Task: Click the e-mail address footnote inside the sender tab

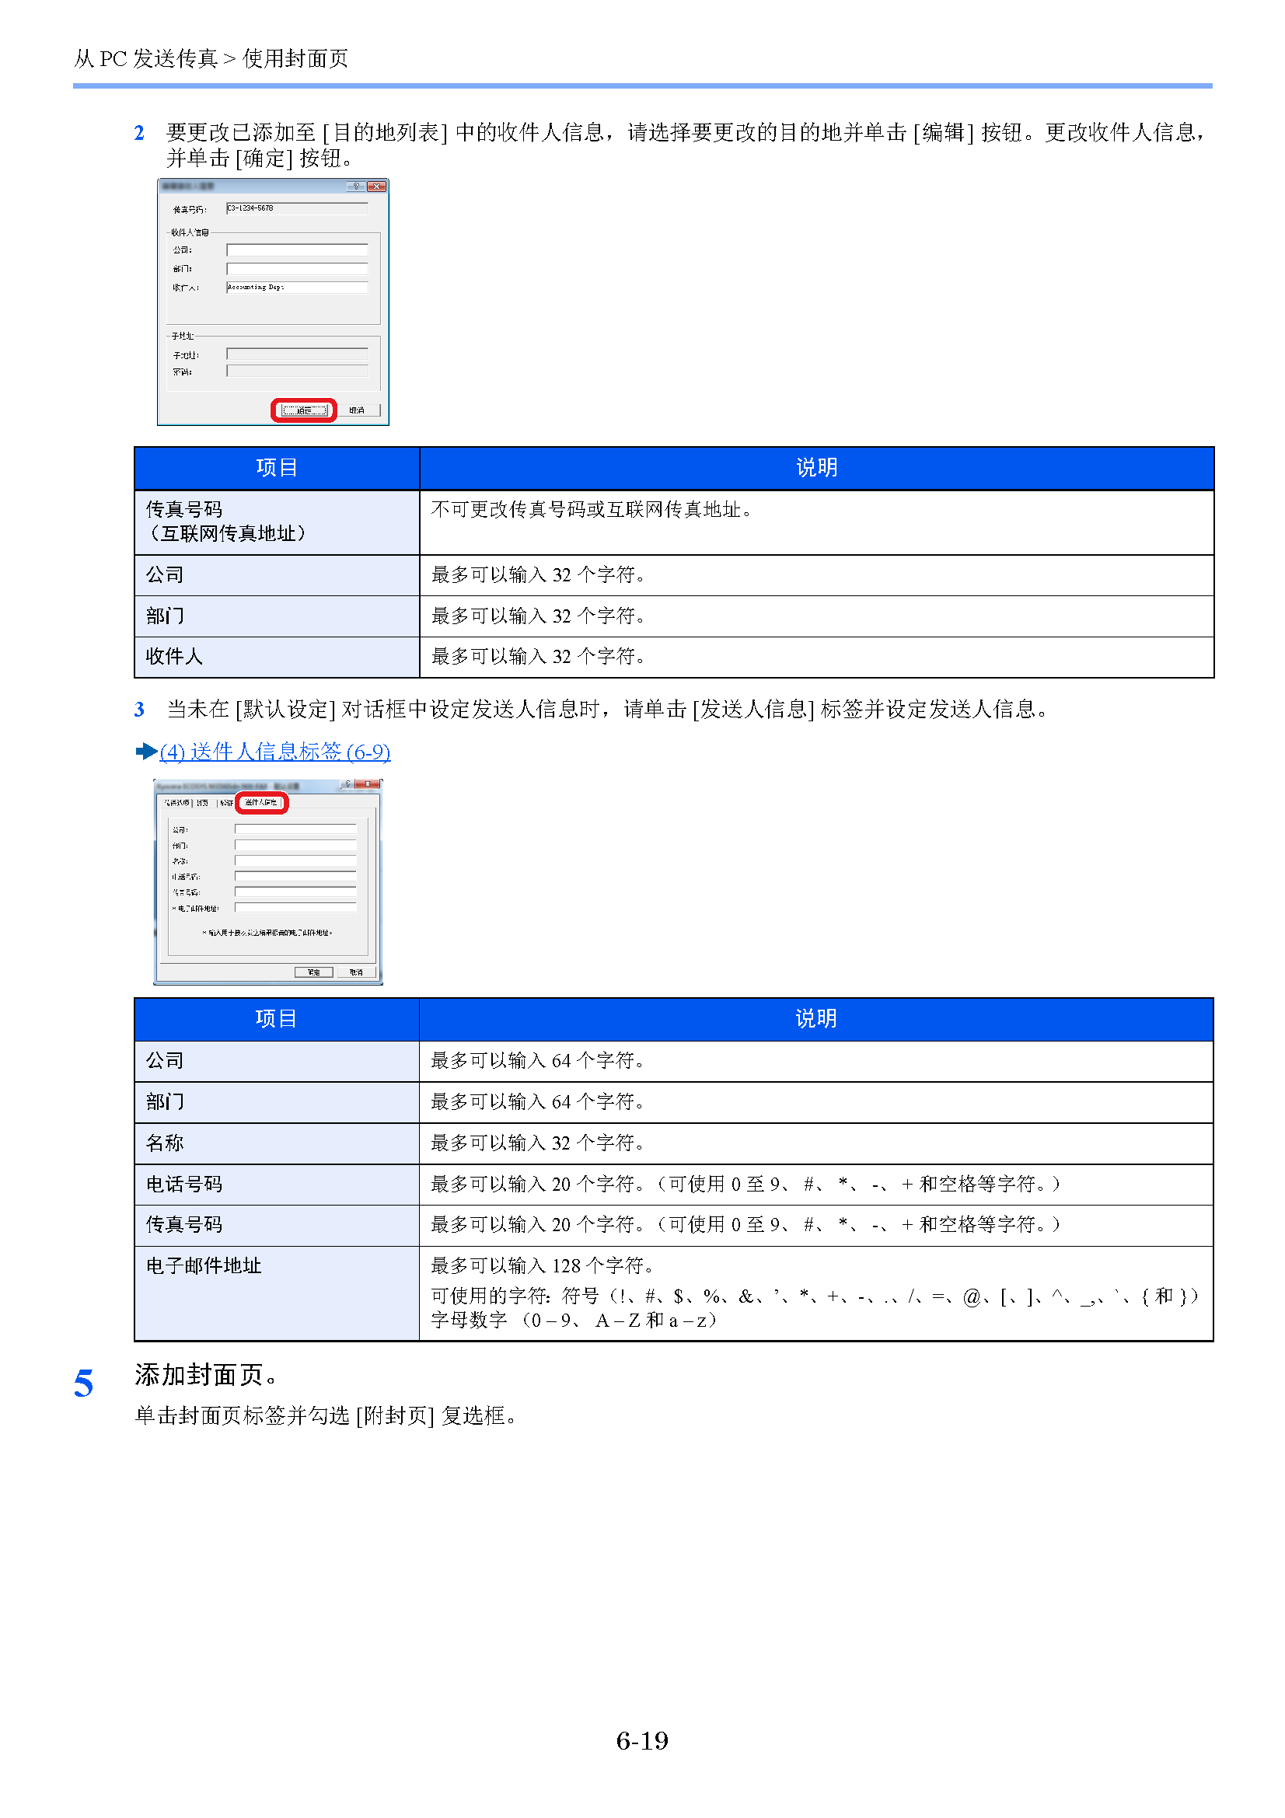Action: [267, 933]
